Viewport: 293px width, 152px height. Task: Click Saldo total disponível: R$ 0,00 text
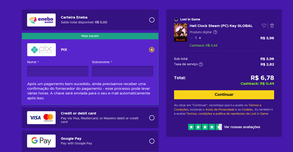click(x=84, y=22)
